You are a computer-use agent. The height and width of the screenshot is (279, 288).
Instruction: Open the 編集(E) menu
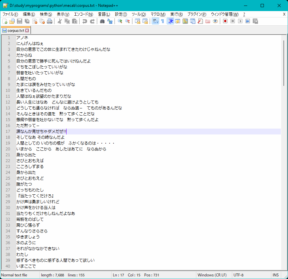tap(29, 14)
